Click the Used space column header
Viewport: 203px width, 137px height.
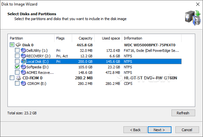(108, 38)
